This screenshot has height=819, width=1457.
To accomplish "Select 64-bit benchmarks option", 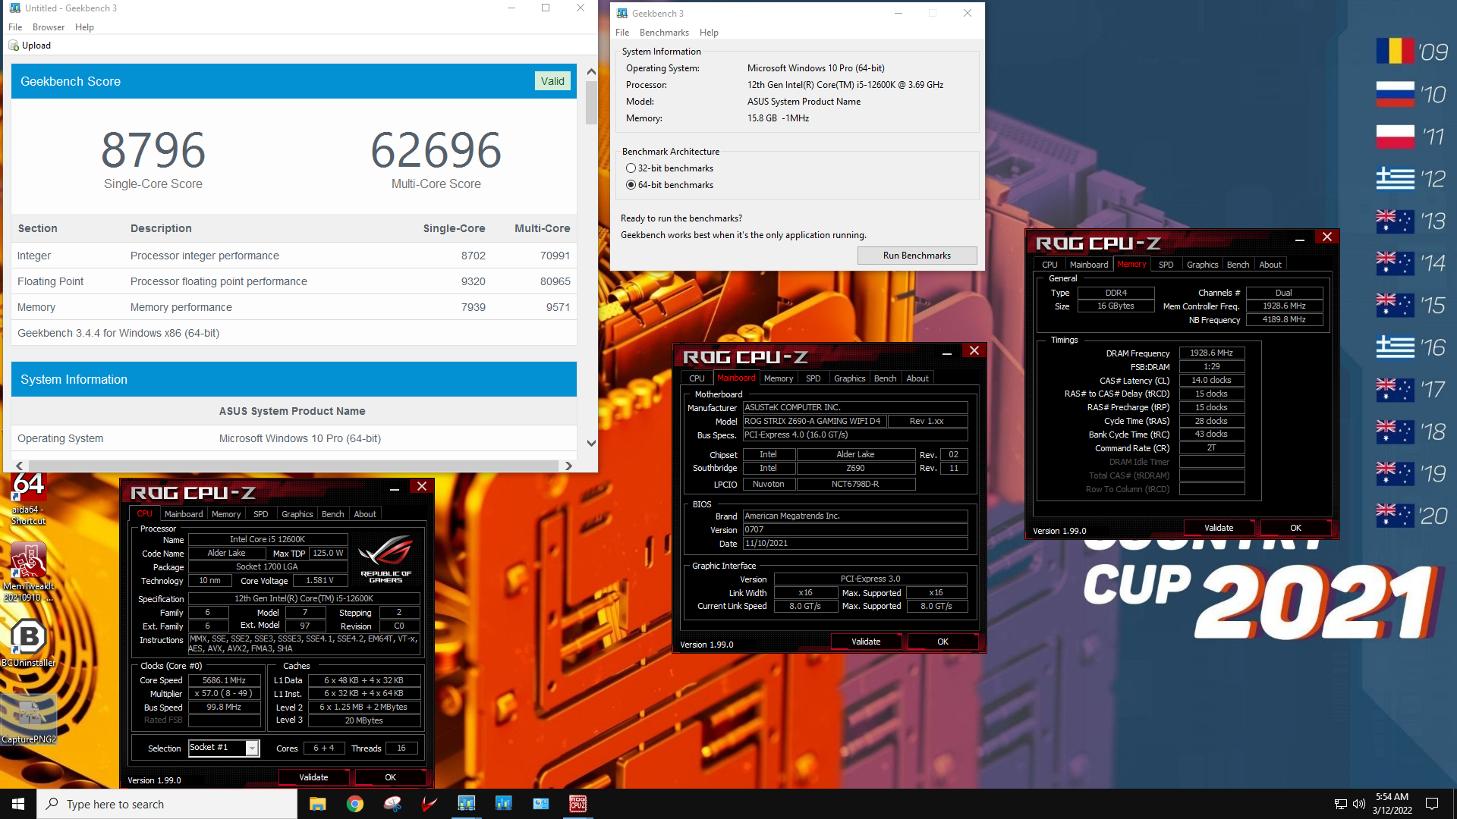I will [x=631, y=185].
